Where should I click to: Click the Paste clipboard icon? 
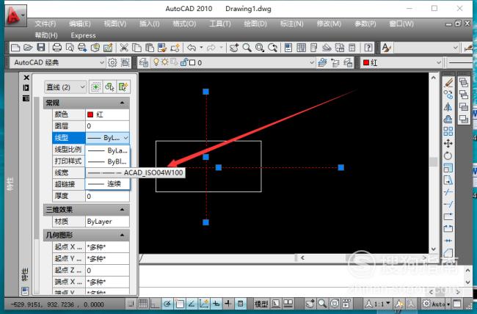click(x=150, y=48)
